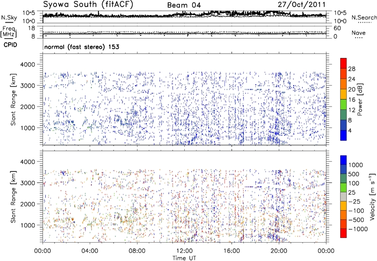Click the red -1000 velocity color segment
377x261 pixels.
pyautogui.click(x=344, y=233)
